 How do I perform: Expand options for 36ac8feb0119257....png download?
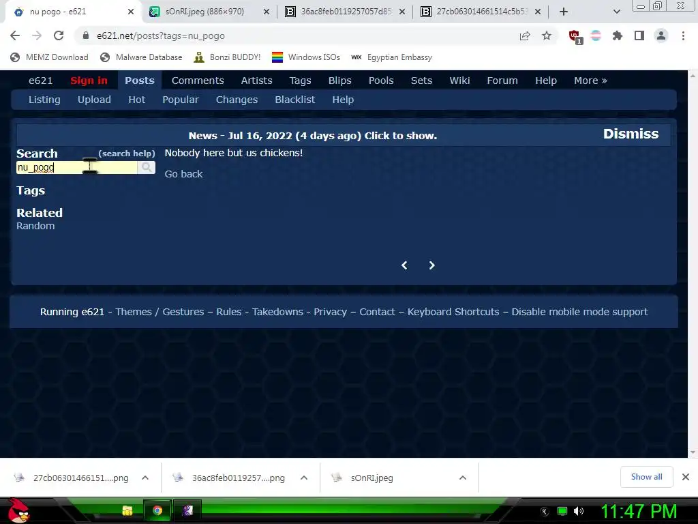point(304,478)
